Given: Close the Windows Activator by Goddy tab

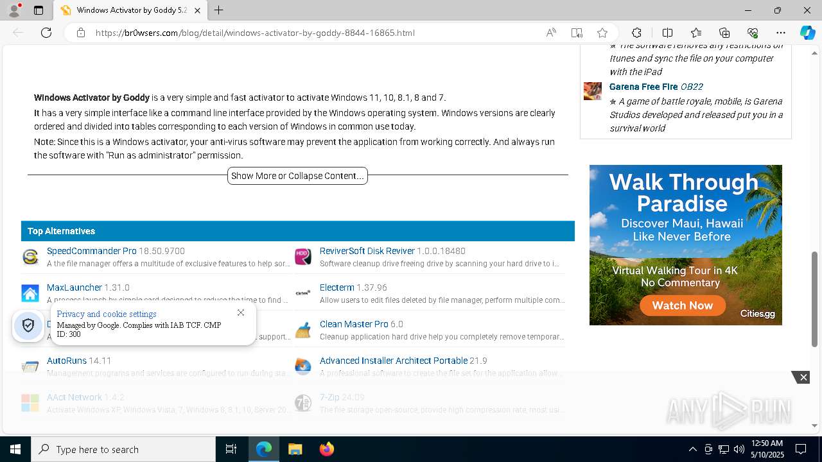Looking at the screenshot, I should [197, 10].
